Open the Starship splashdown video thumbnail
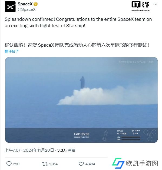162x170 pixels. tap(81, 100)
